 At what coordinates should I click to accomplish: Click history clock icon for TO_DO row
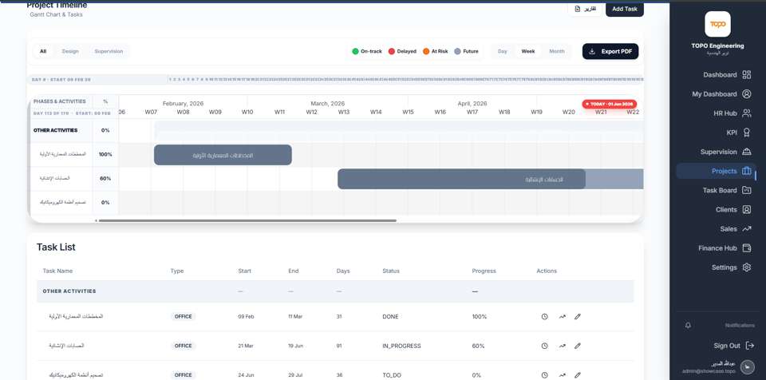pyautogui.click(x=545, y=375)
